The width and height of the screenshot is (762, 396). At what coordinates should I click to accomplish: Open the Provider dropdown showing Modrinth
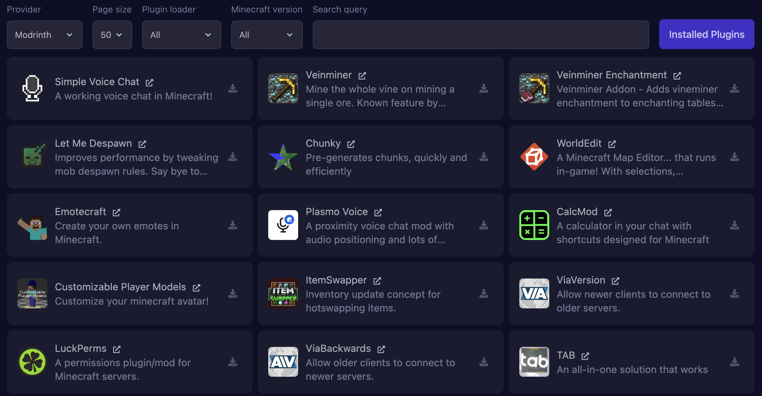click(x=45, y=35)
